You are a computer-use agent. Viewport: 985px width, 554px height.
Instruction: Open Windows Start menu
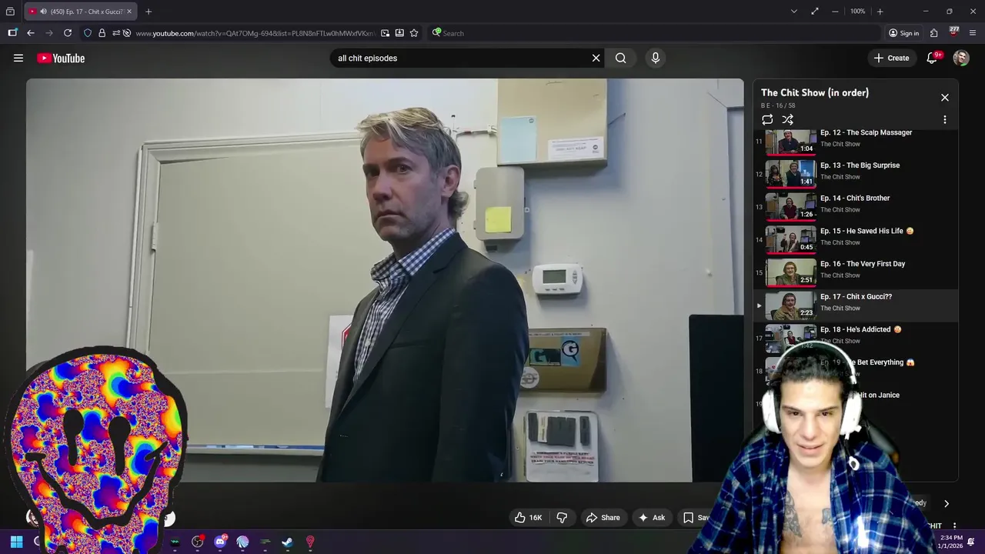[16, 542]
